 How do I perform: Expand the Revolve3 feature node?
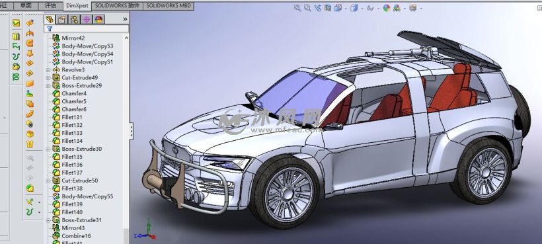click(x=48, y=70)
